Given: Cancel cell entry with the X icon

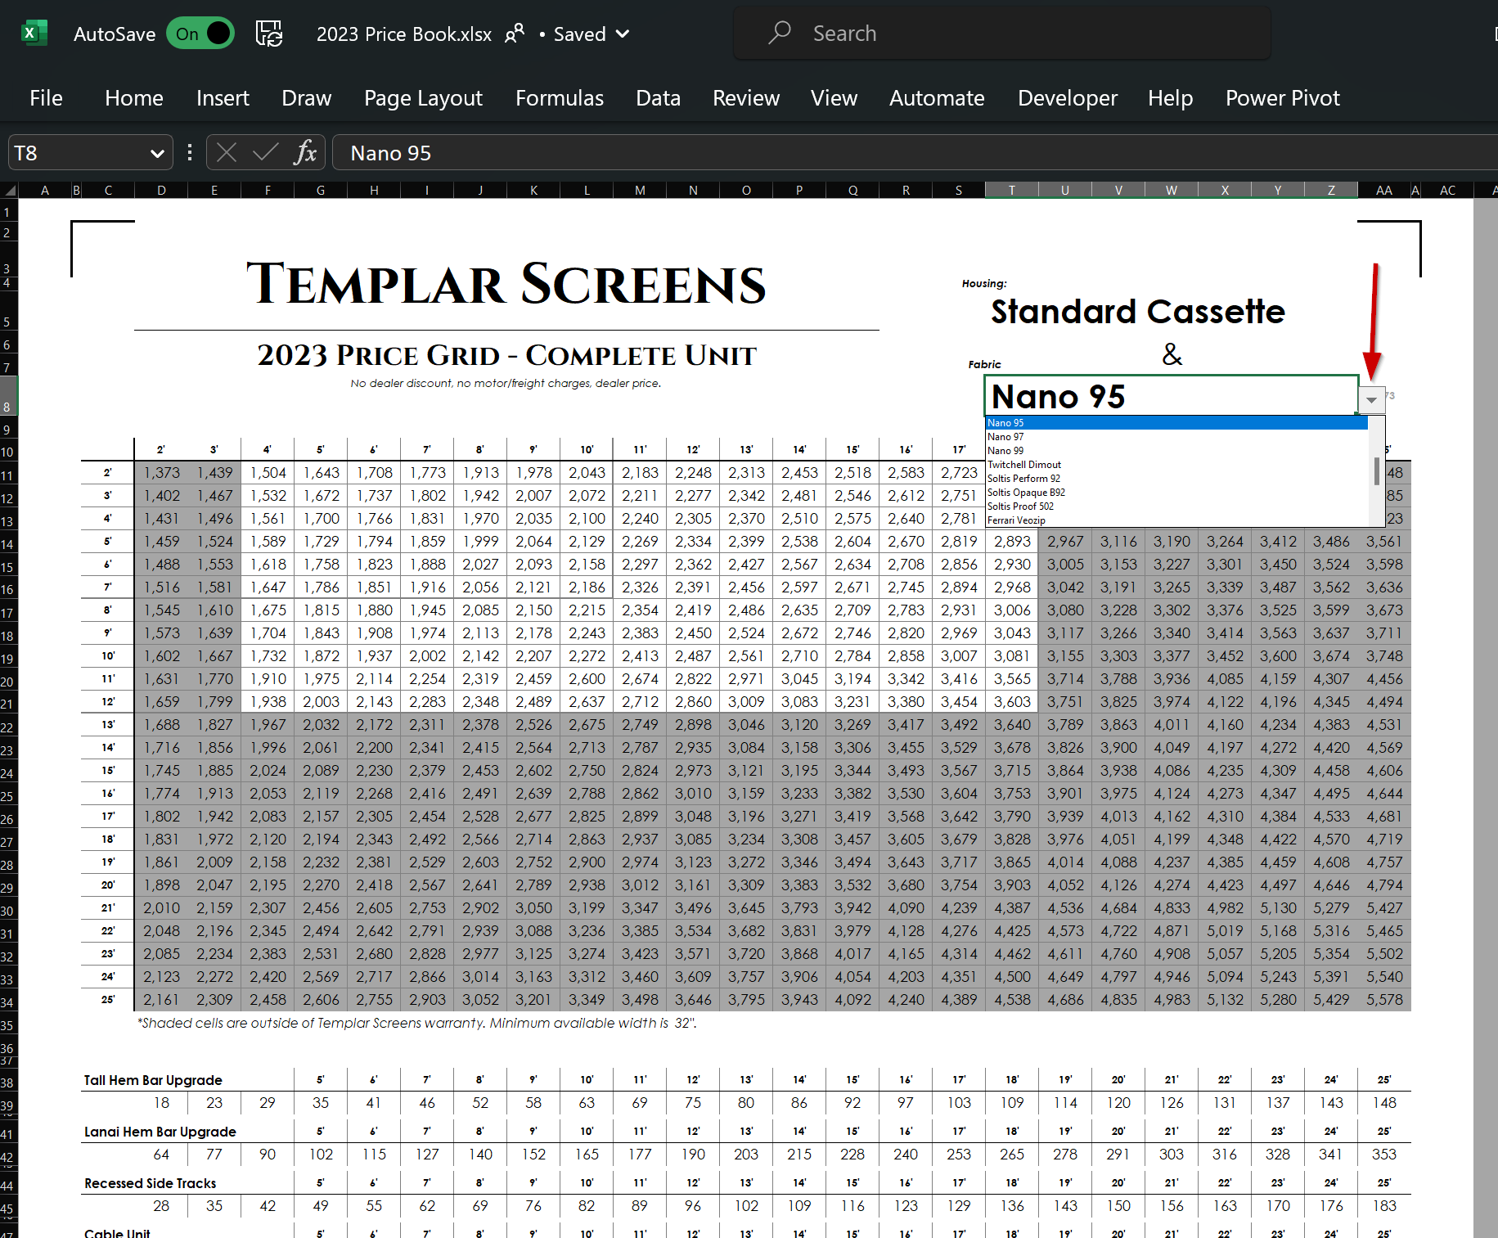Looking at the screenshot, I should [226, 152].
